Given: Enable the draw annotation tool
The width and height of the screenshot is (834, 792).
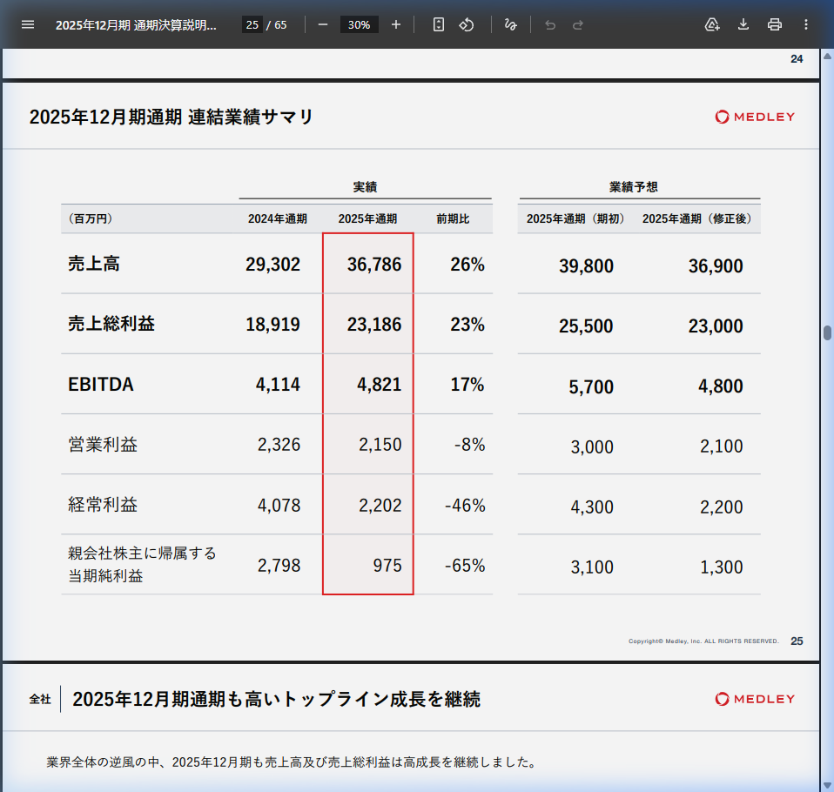Looking at the screenshot, I should click(x=511, y=24).
